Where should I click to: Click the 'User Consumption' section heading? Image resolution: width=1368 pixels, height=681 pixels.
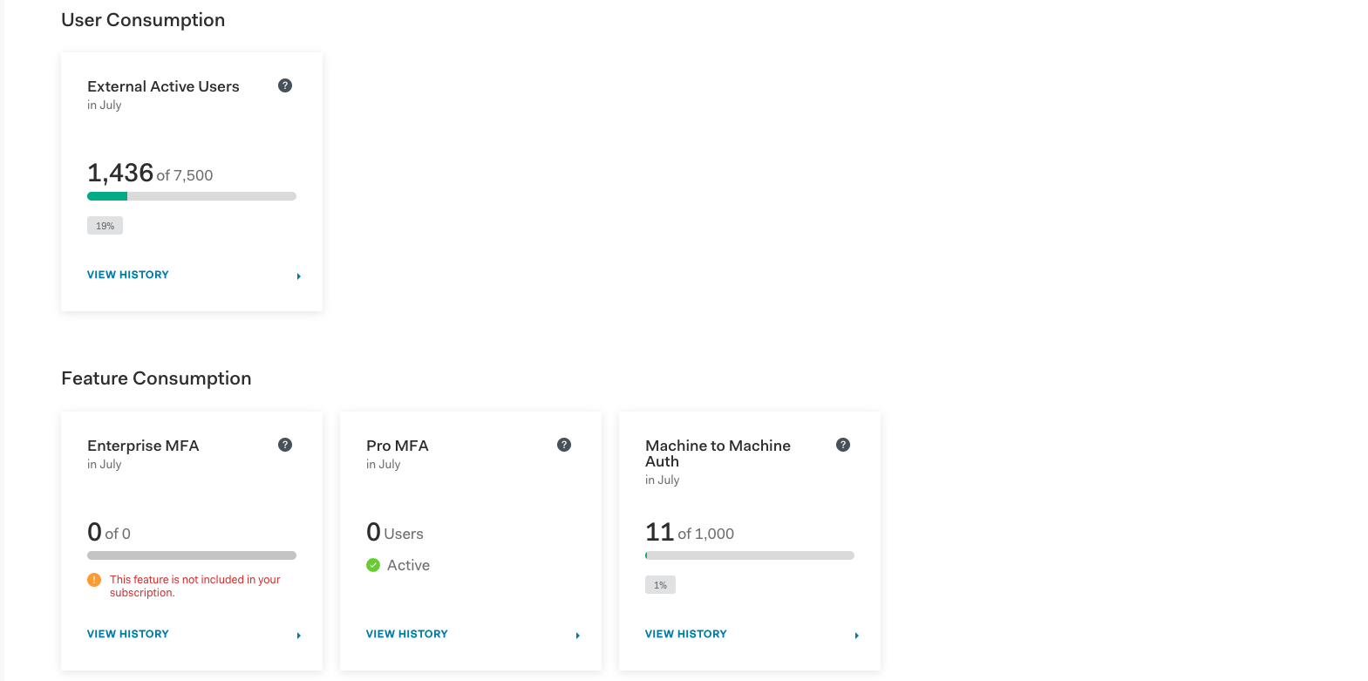coord(143,20)
